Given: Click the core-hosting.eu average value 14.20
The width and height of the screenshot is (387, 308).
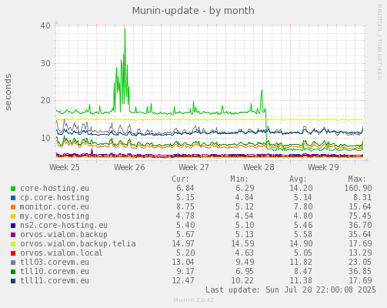Looking at the screenshot, I should 301,188.
